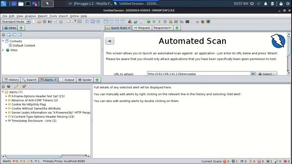The width and height of the screenshot is (292, 164).
Task: Expand Cookie No HttpOnly Flag alert
Action: coord(6,104)
